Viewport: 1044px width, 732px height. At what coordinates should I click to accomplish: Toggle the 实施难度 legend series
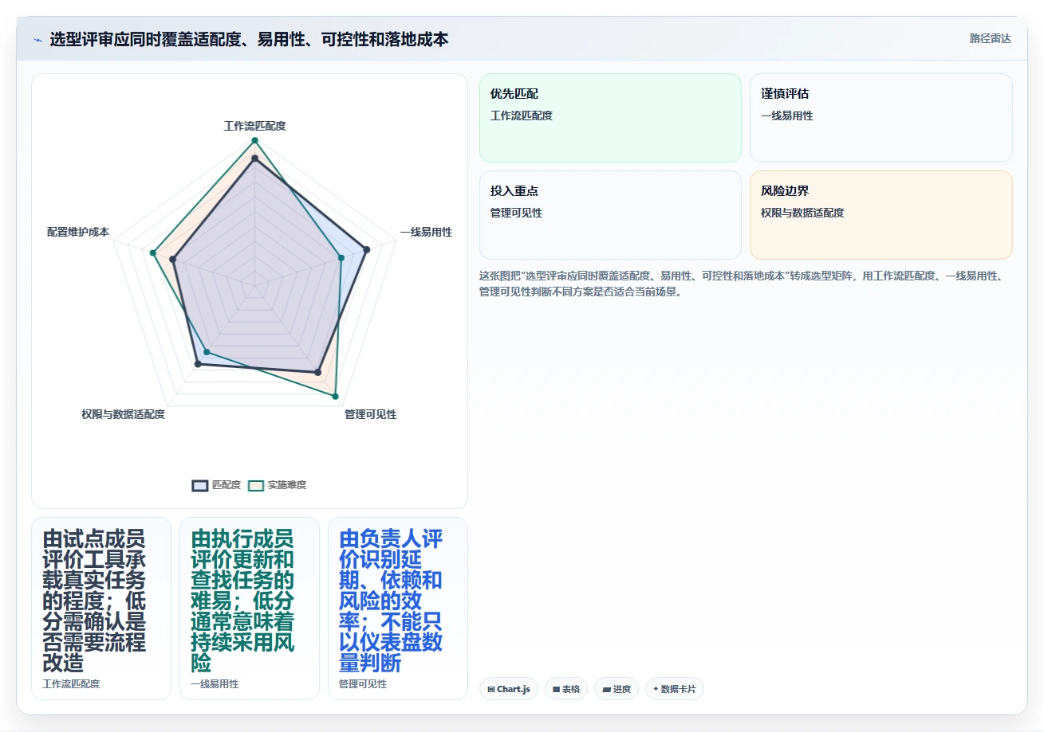click(x=277, y=485)
